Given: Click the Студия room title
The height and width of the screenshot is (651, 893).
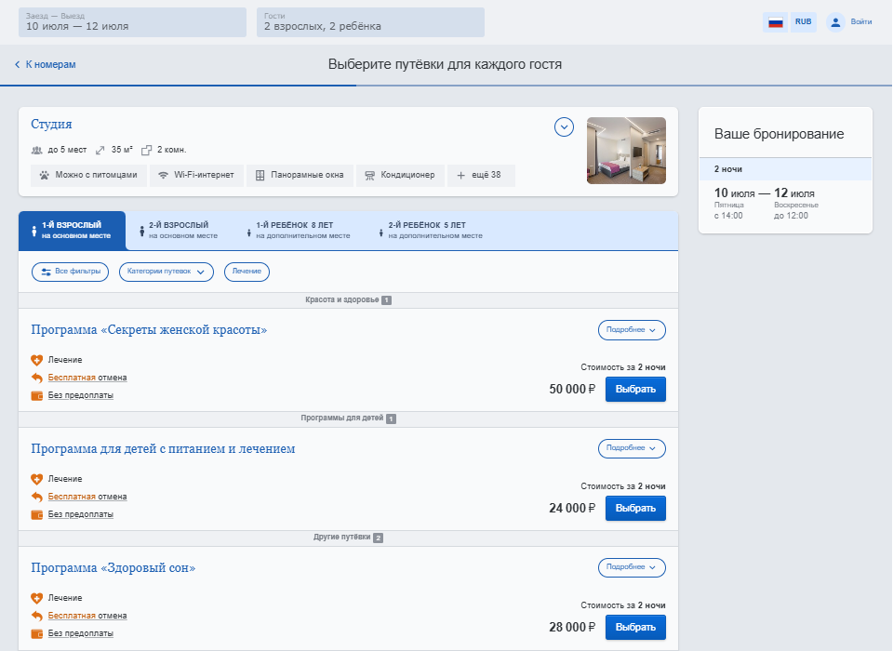Looking at the screenshot, I should coord(51,125).
